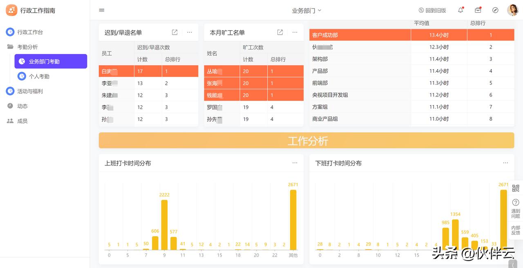The width and height of the screenshot is (523, 268).
Task: Collapse the sidebar with the hamburger icon
Action: click(101, 10)
